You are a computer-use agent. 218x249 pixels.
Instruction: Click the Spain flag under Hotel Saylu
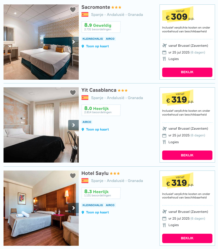coord(85,181)
